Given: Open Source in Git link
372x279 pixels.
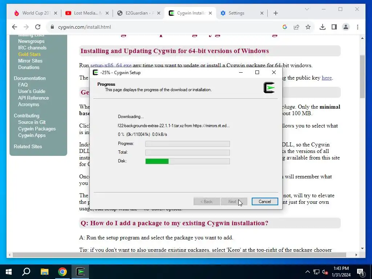Looking at the screenshot, I should (32, 122).
